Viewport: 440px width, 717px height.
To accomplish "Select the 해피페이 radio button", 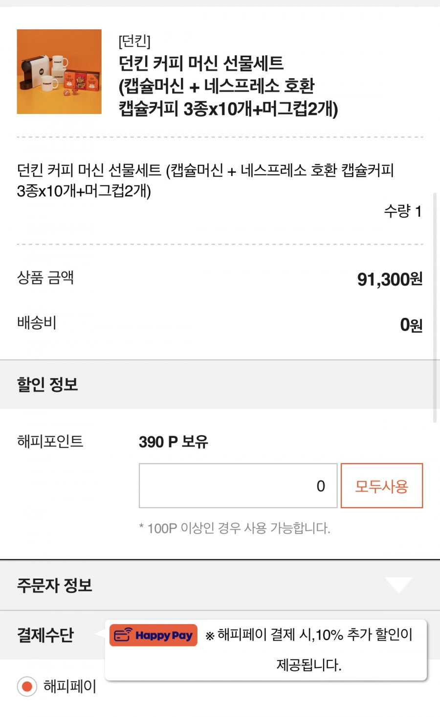I will point(27,686).
